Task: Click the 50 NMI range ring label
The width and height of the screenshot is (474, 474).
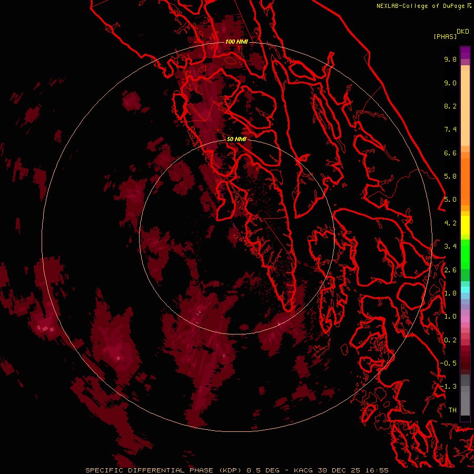Action: click(236, 140)
